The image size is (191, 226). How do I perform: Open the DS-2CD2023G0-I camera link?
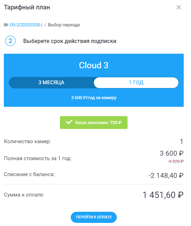point(26,25)
